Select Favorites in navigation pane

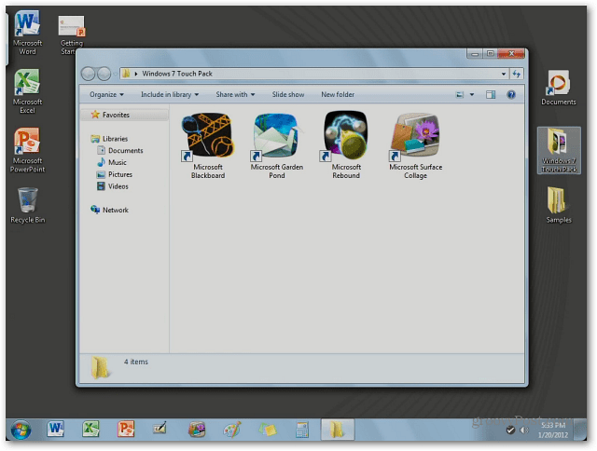click(x=124, y=115)
